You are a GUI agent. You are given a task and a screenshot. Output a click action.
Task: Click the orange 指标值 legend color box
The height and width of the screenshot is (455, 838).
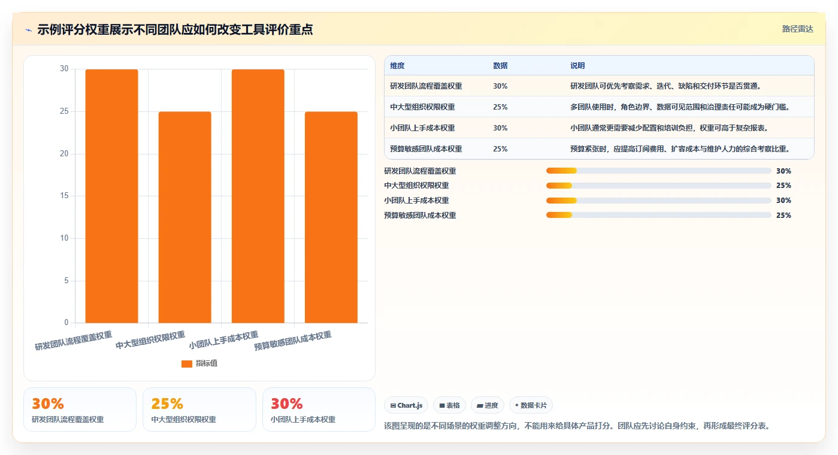(x=187, y=363)
